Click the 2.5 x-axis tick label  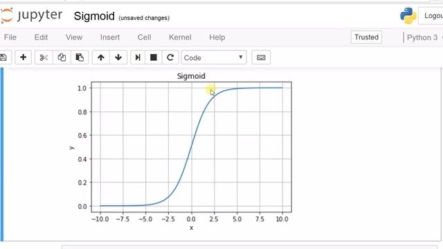click(214, 219)
